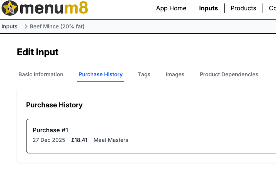The width and height of the screenshot is (276, 186).
Task: Select Beef Mince (20% fat) breadcrumb
Action: [x=57, y=26]
